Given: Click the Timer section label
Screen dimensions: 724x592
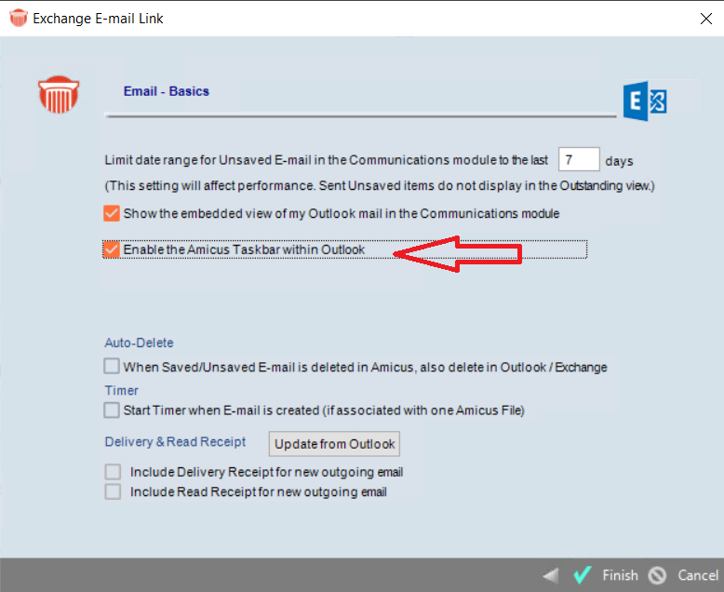Looking at the screenshot, I should click(121, 391).
